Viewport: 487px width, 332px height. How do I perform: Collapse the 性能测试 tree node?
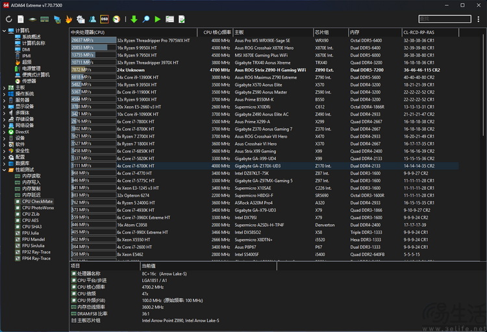[4, 170]
